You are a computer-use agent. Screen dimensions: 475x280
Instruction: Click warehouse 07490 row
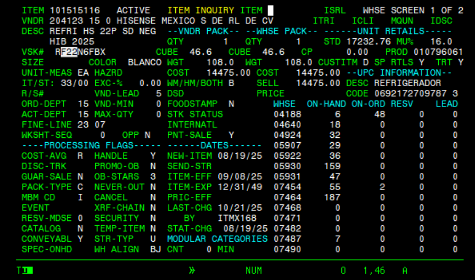365,250
